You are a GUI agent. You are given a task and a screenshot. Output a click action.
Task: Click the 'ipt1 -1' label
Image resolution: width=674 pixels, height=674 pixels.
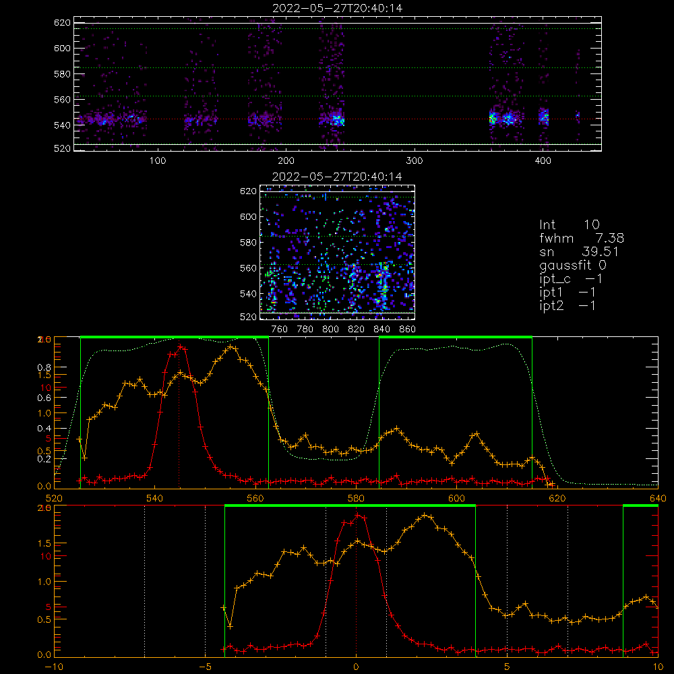tap(567, 293)
